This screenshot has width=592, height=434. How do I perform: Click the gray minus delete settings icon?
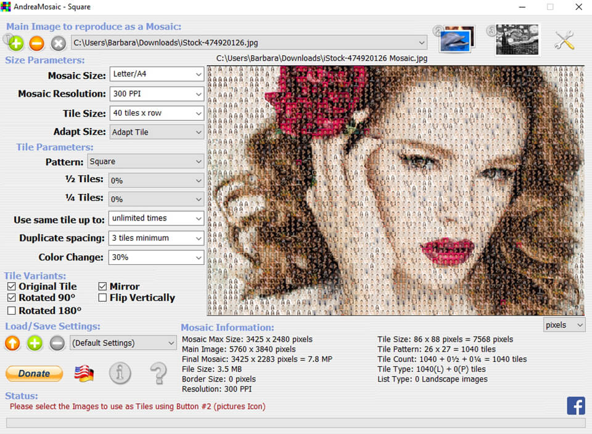(57, 344)
